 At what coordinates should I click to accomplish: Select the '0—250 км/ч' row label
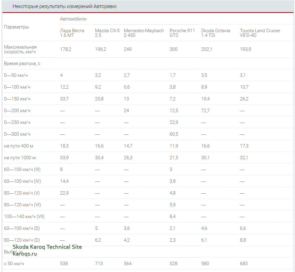[x=17, y=122]
